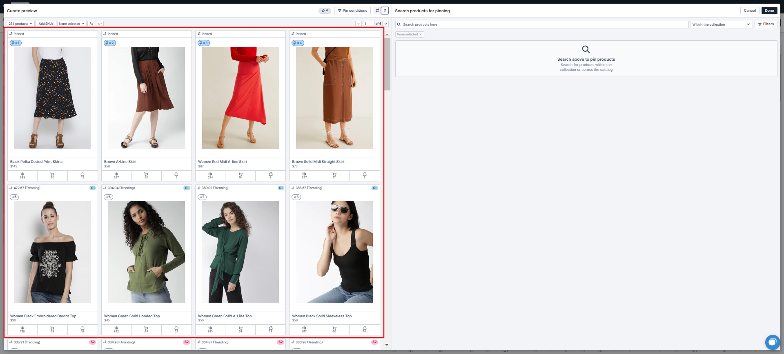The image size is (784, 354).
Task: Click the Women Black Solid Sleeveless Top title
Action: pos(322,316)
